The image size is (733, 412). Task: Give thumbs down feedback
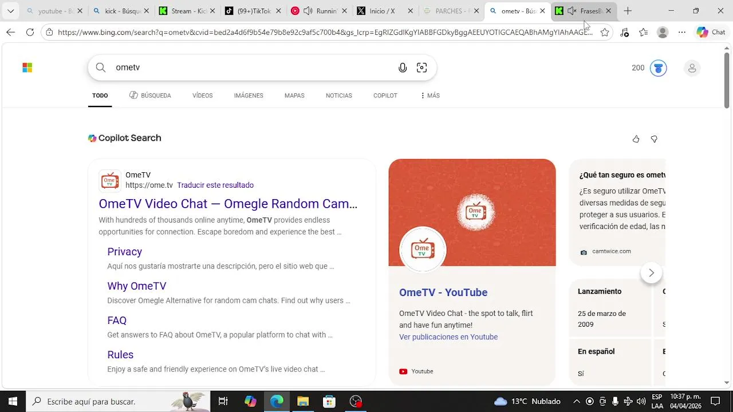pos(654,139)
